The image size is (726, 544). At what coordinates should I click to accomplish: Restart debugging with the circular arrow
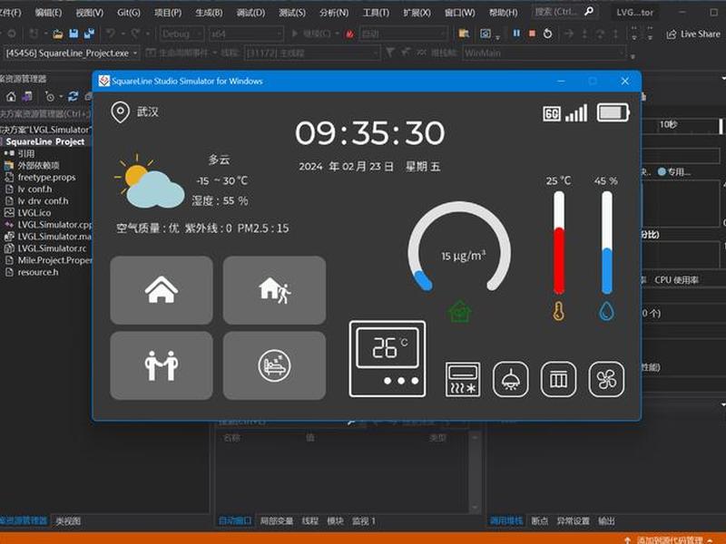(548, 34)
